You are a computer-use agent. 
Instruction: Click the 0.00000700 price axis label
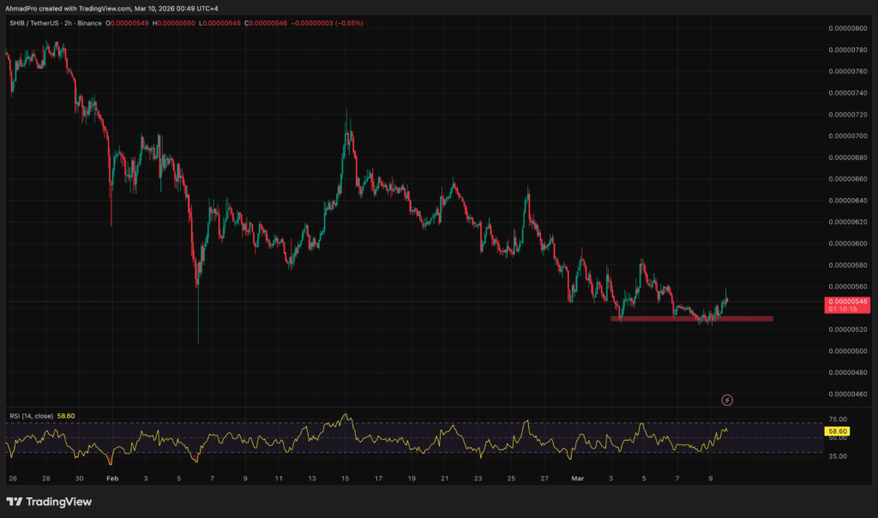[847, 136]
